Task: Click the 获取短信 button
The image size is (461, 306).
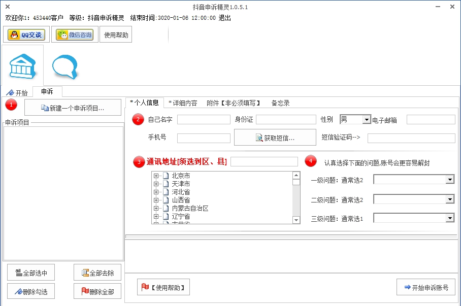Action: pyautogui.click(x=275, y=138)
